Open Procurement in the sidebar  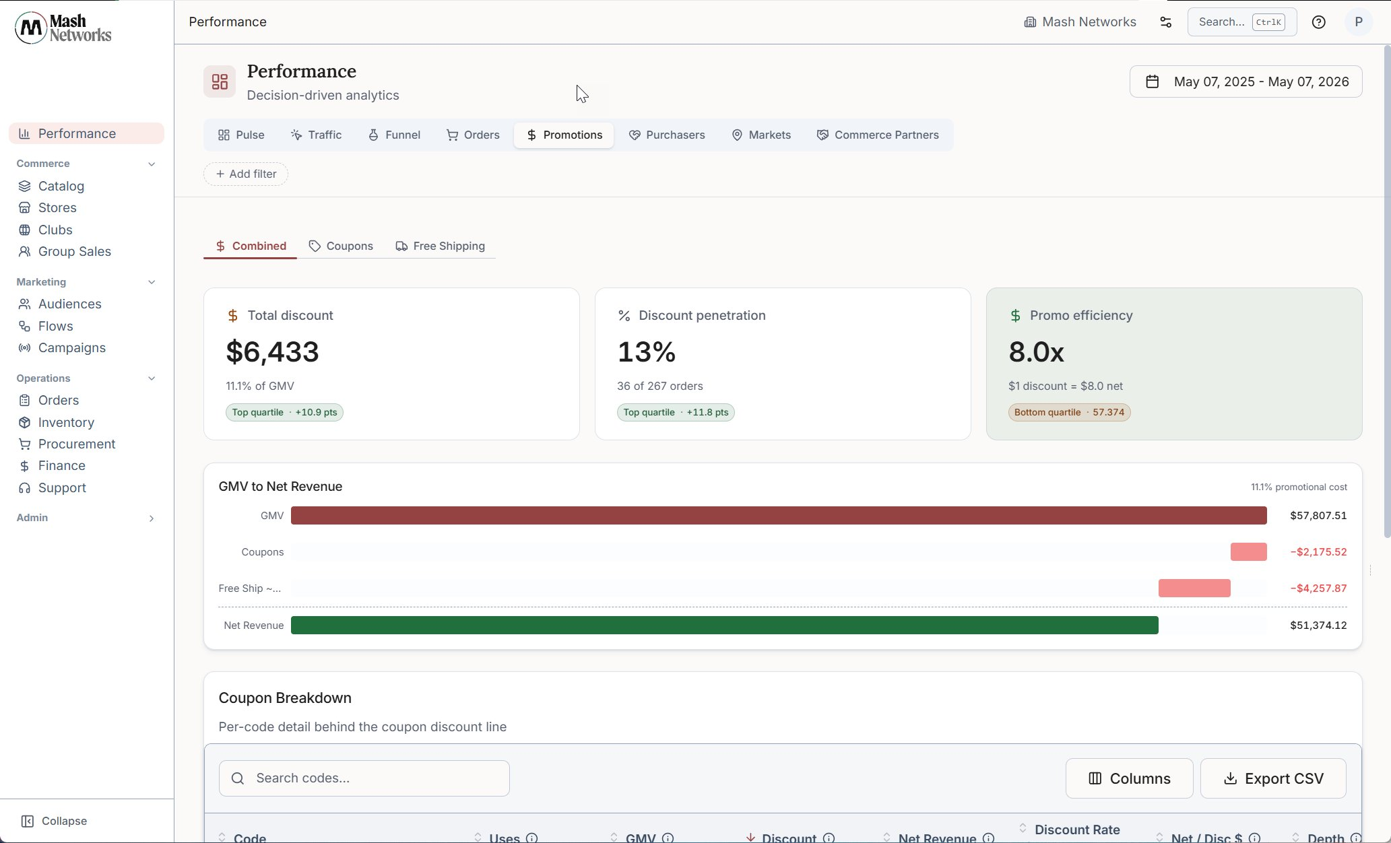[x=77, y=444]
